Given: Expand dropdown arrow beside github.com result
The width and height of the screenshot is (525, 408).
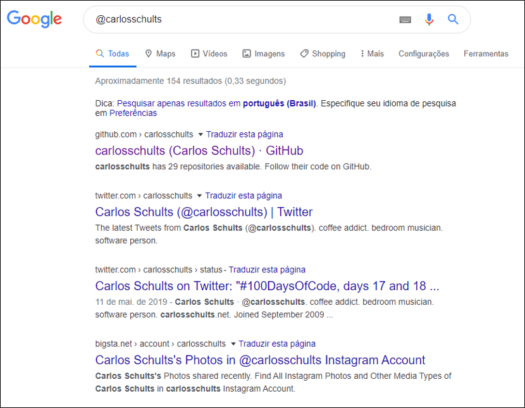Looking at the screenshot, I should tap(201, 134).
